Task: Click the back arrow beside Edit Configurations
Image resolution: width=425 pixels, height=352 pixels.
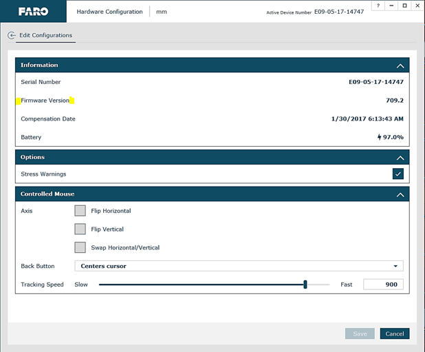Action: [12, 35]
